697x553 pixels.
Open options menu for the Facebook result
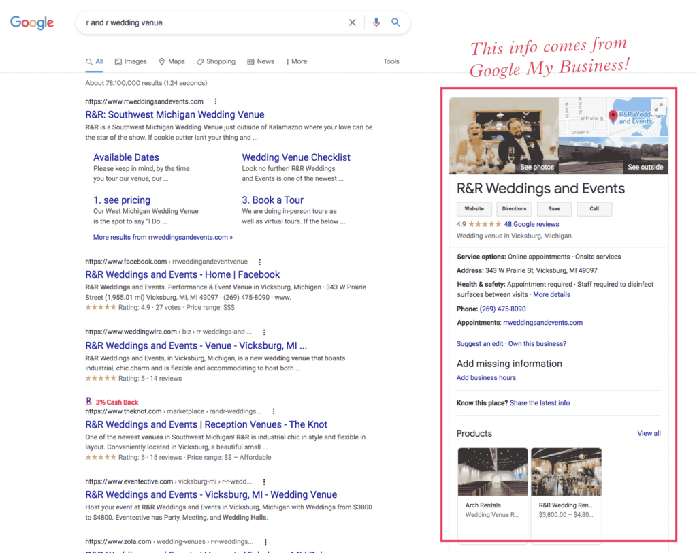click(x=260, y=262)
